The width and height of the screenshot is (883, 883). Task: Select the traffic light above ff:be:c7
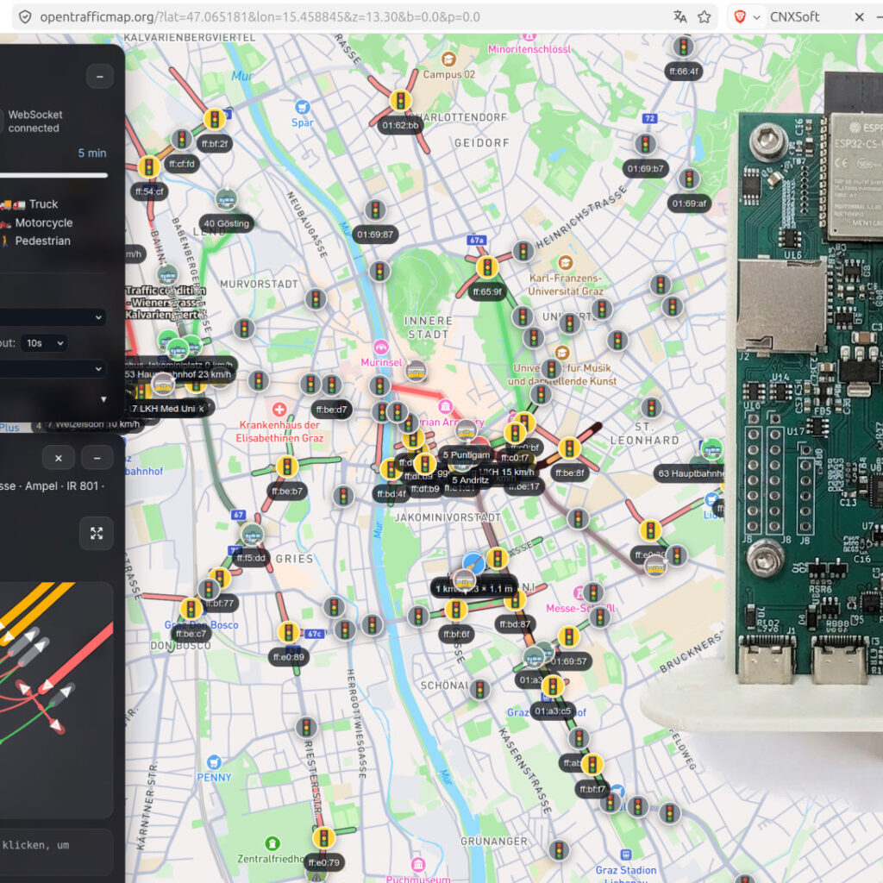click(x=191, y=609)
